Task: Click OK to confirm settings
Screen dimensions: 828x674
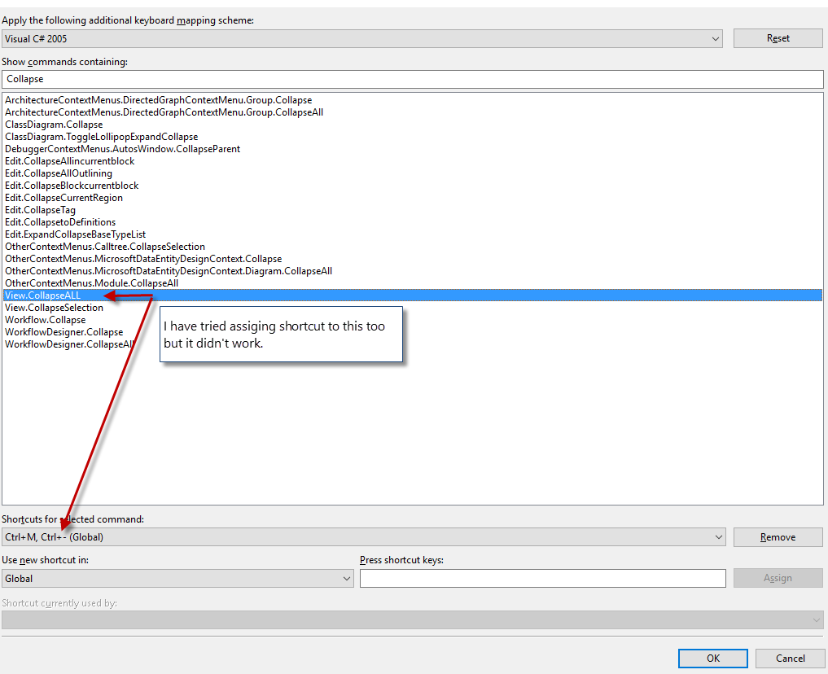Action: 713,659
